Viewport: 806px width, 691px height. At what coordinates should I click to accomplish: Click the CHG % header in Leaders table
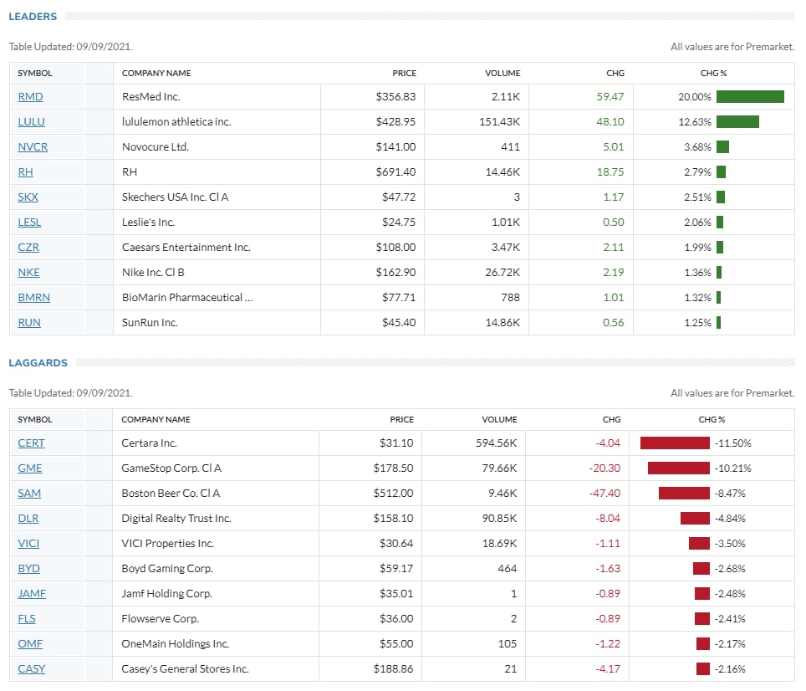[x=713, y=74]
